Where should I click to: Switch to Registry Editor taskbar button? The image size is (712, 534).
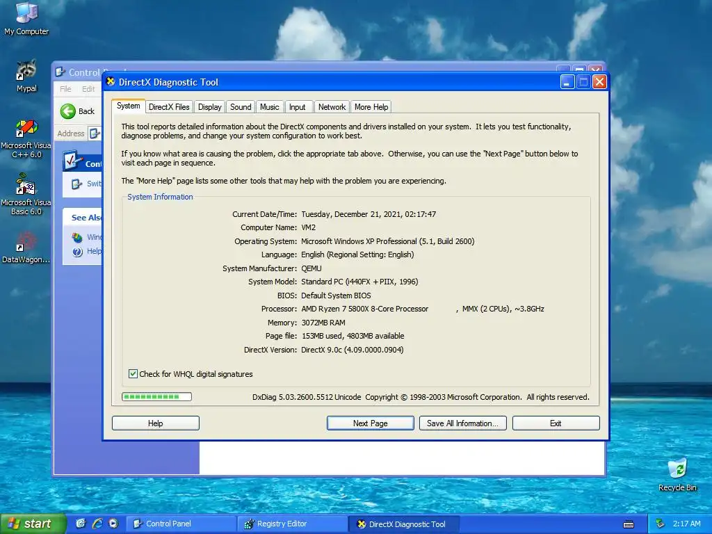292,524
